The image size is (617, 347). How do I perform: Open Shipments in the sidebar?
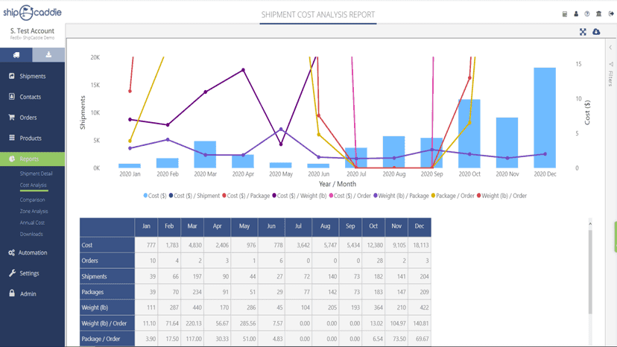pos(32,76)
